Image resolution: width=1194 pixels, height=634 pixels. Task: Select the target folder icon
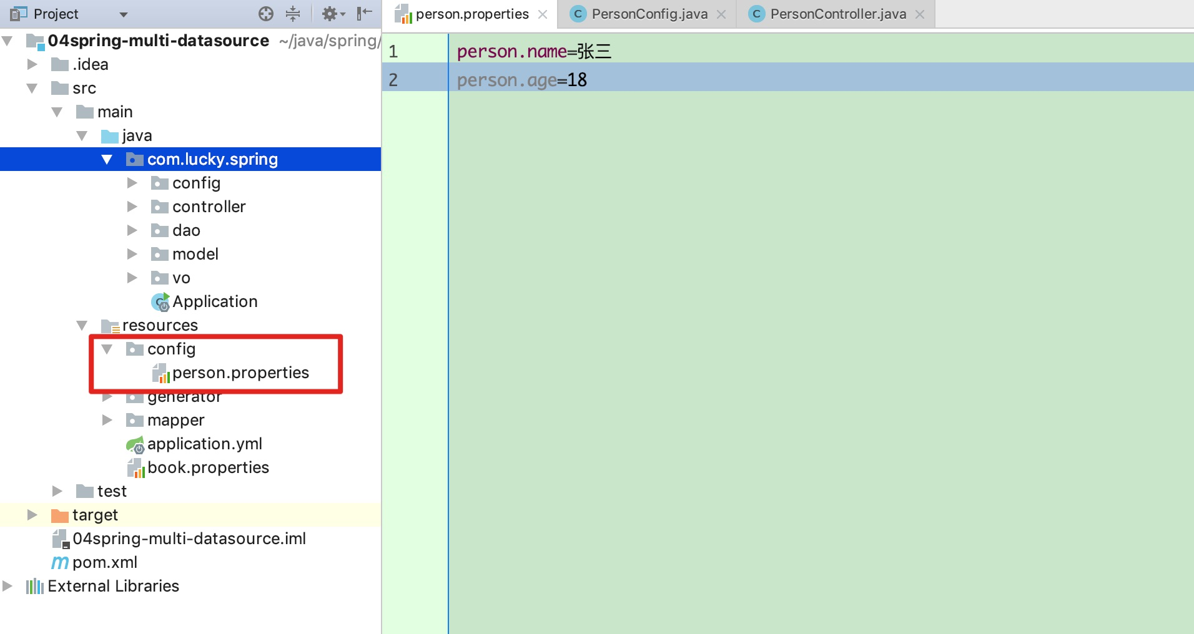click(x=60, y=515)
